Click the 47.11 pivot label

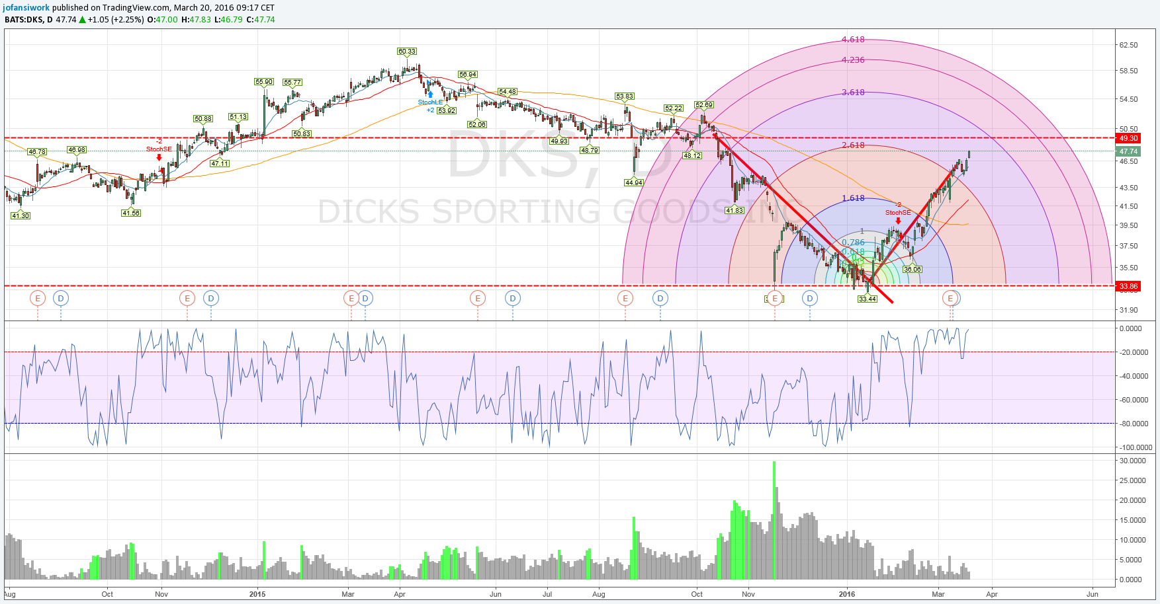coord(220,163)
